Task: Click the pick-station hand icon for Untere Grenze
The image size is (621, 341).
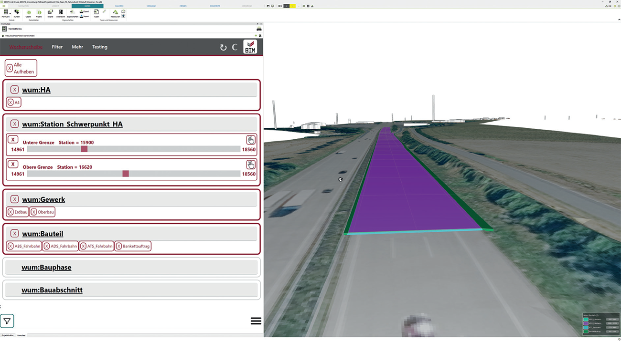Action: (251, 140)
